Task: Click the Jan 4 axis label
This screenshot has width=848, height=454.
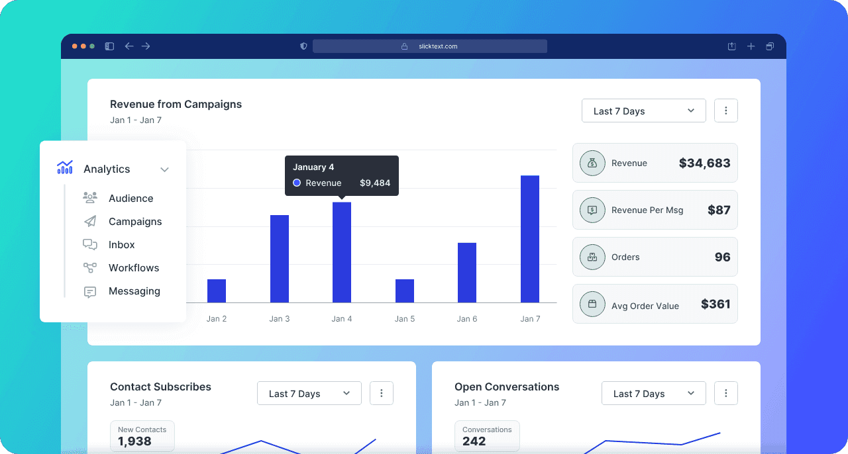Action: coord(342,318)
